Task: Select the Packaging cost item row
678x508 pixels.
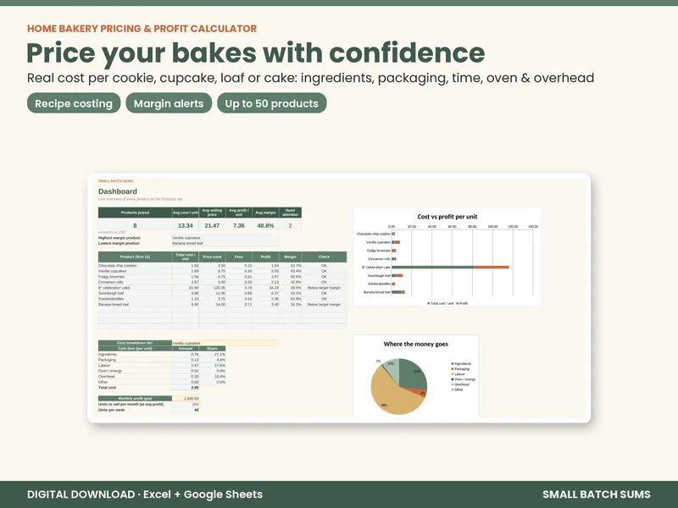Action: pyautogui.click(x=162, y=360)
